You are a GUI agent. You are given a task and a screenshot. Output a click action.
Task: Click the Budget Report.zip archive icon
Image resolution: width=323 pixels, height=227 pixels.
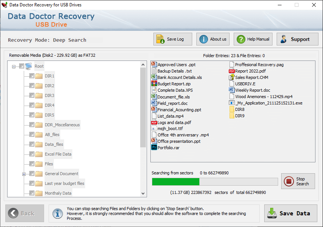(154, 83)
